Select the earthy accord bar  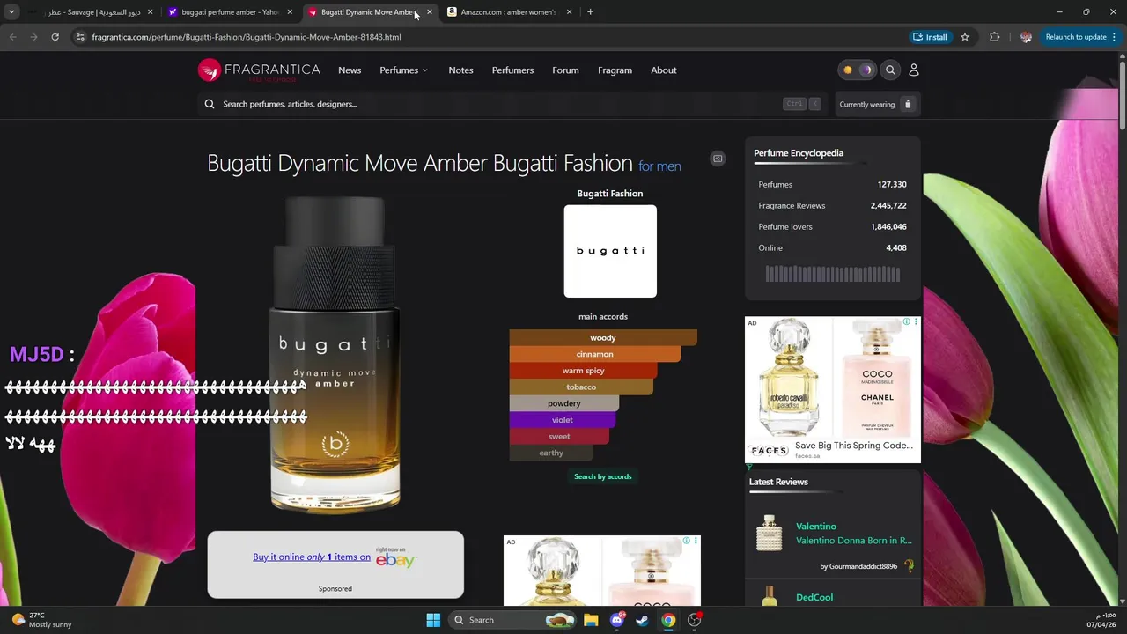[x=551, y=453]
